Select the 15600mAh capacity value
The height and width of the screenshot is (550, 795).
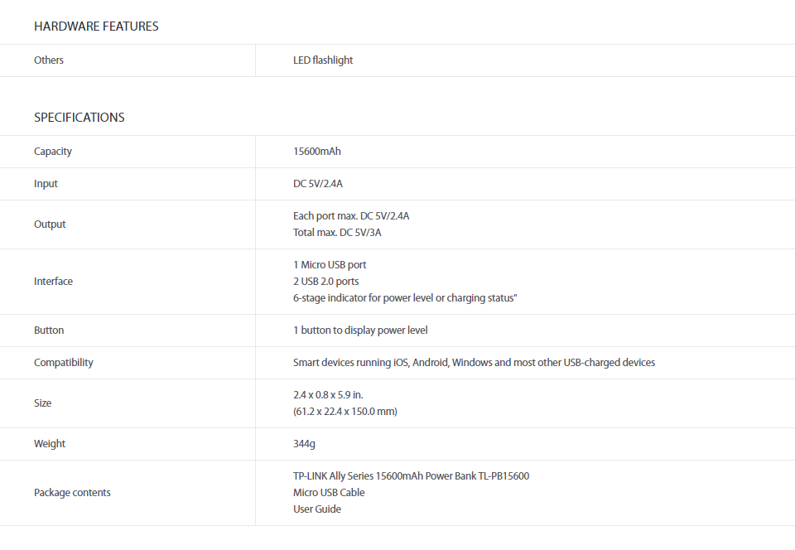pyautogui.click(x=317, y=152)
